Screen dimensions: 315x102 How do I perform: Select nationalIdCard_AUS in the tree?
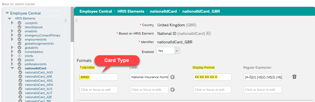pyautogui.click(x=36, y=89)
